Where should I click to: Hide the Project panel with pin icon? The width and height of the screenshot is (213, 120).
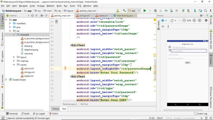[47, 16]
